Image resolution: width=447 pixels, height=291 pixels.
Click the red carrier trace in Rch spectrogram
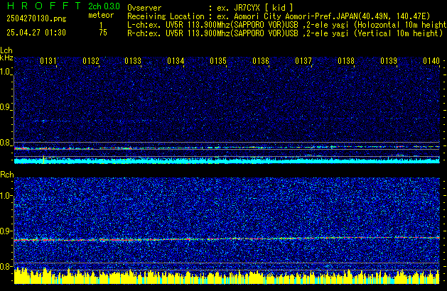point(227,239)
